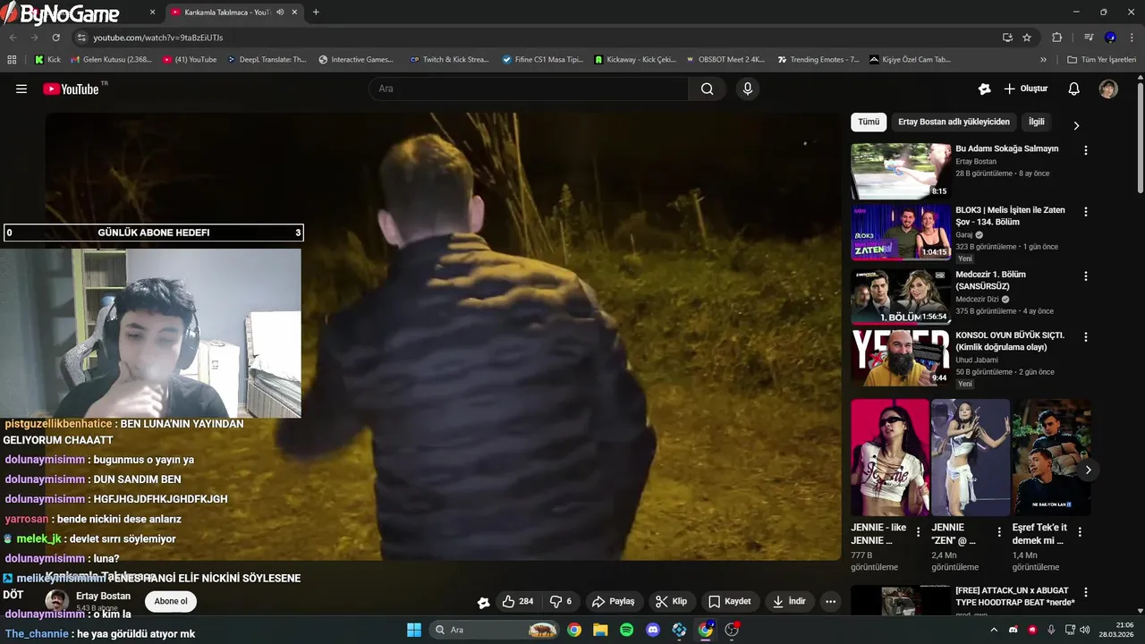1145x644 pixels.
Task: Click into the YouTube Ara search field
Action: tap(528, 89)
